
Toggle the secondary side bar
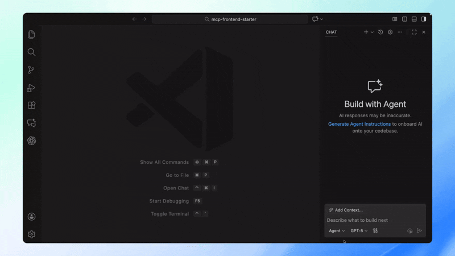click(x=424, y=19)
